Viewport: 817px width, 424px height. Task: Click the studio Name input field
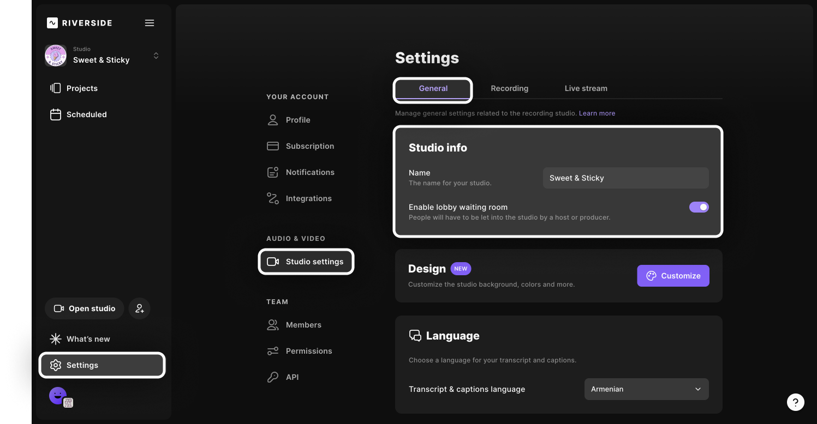pos(625,178)
